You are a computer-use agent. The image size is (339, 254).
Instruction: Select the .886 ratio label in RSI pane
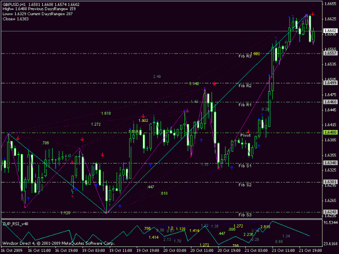click(x=232, y=230)
